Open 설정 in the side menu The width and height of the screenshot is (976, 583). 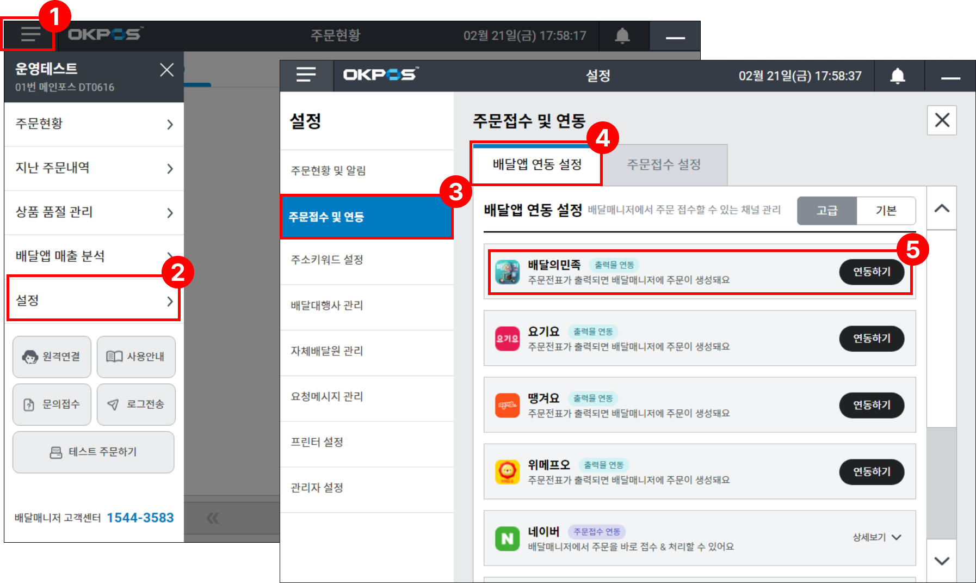(x=93, y=300)
